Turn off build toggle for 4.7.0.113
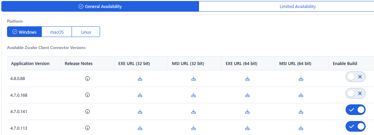This screenshot has height=135, width=374. 355,126
